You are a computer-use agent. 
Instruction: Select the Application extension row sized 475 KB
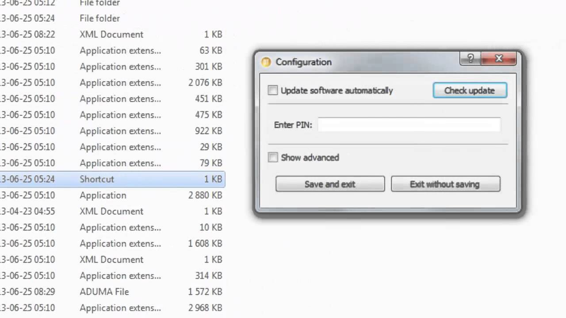click(112, 115)
